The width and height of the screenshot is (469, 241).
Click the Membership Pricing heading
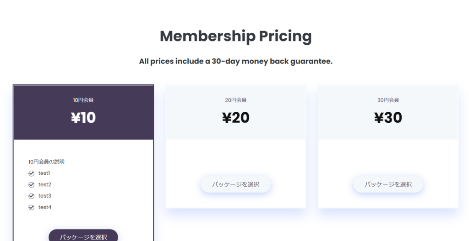coord(236,37)
